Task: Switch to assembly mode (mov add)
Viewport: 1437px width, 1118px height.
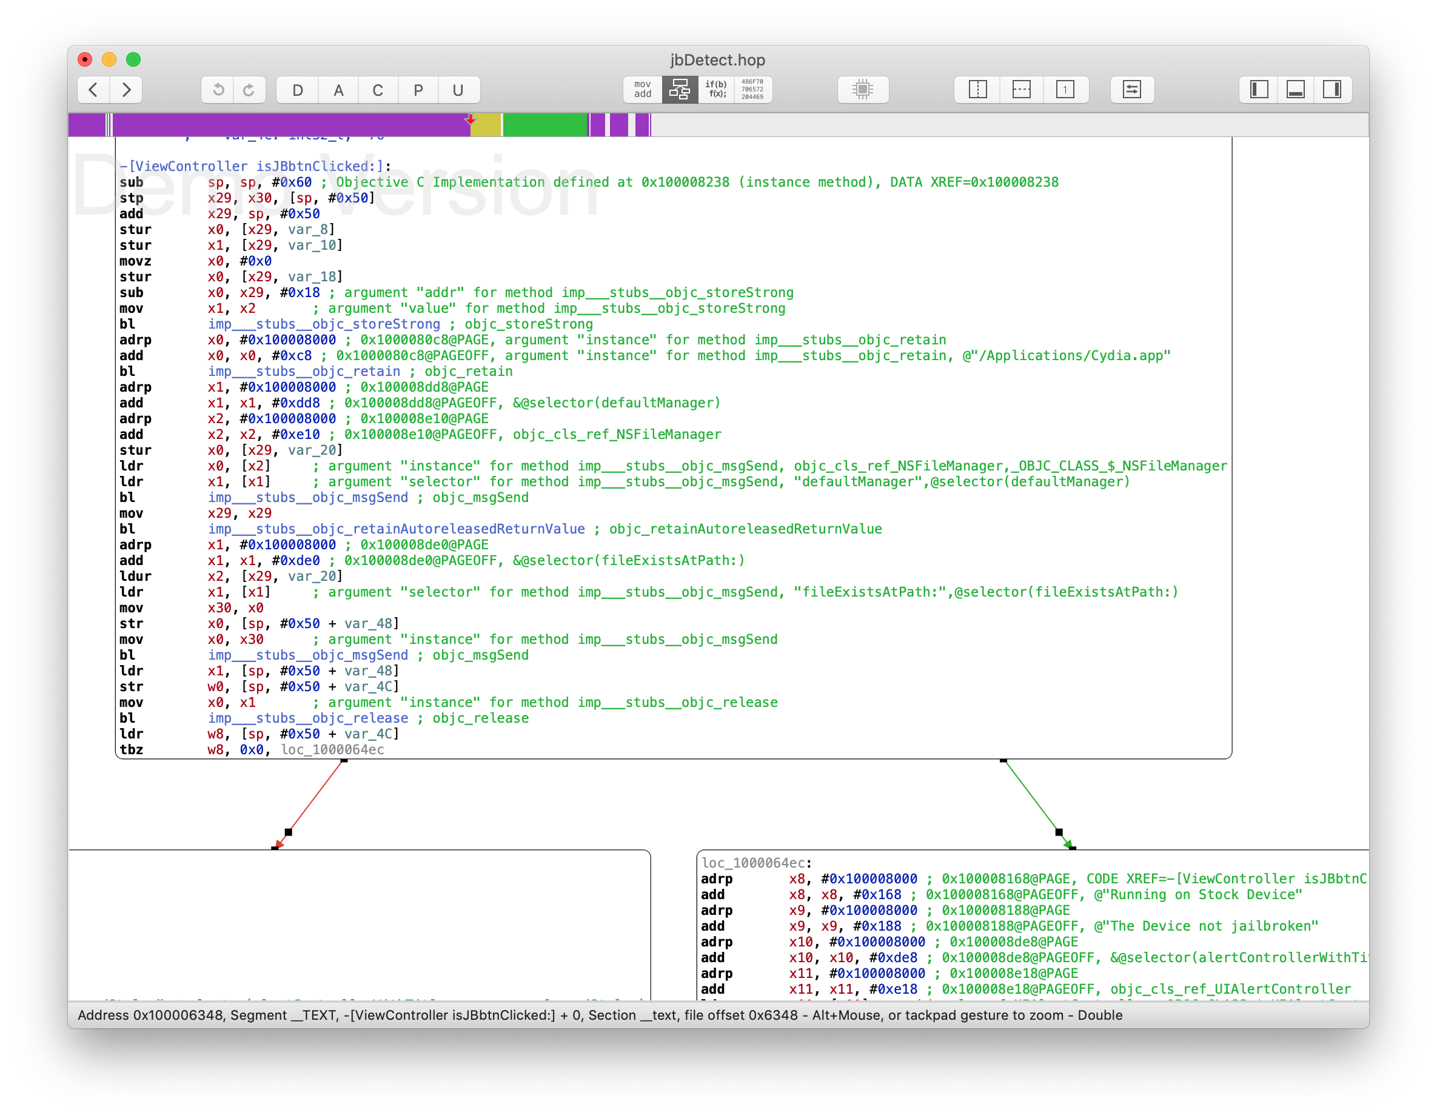Action: (x=642, y=90)
